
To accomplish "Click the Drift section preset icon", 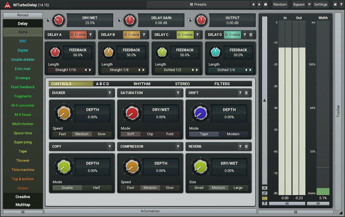I will 246,93.
